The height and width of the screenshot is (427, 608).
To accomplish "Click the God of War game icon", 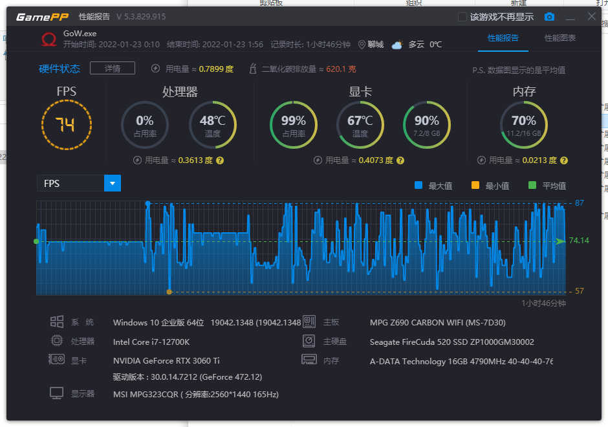I will point(49,39).
